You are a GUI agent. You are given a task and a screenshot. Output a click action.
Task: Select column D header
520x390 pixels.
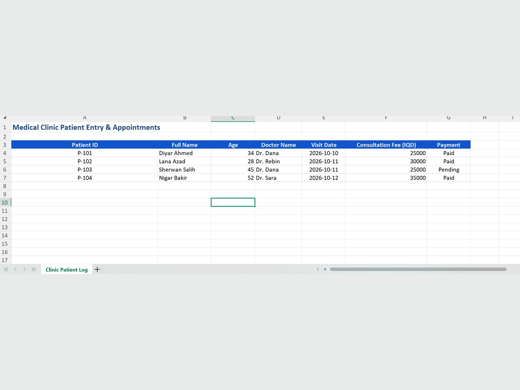pyautogui.click(x=278, y=118)
